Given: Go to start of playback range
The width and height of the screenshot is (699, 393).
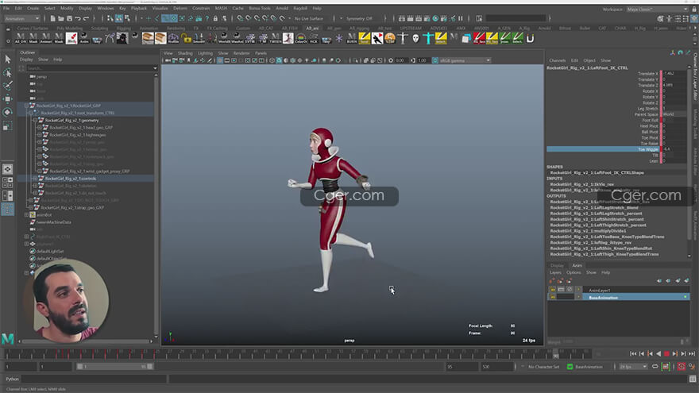Looking at the screenshot, I should point(633,354).
